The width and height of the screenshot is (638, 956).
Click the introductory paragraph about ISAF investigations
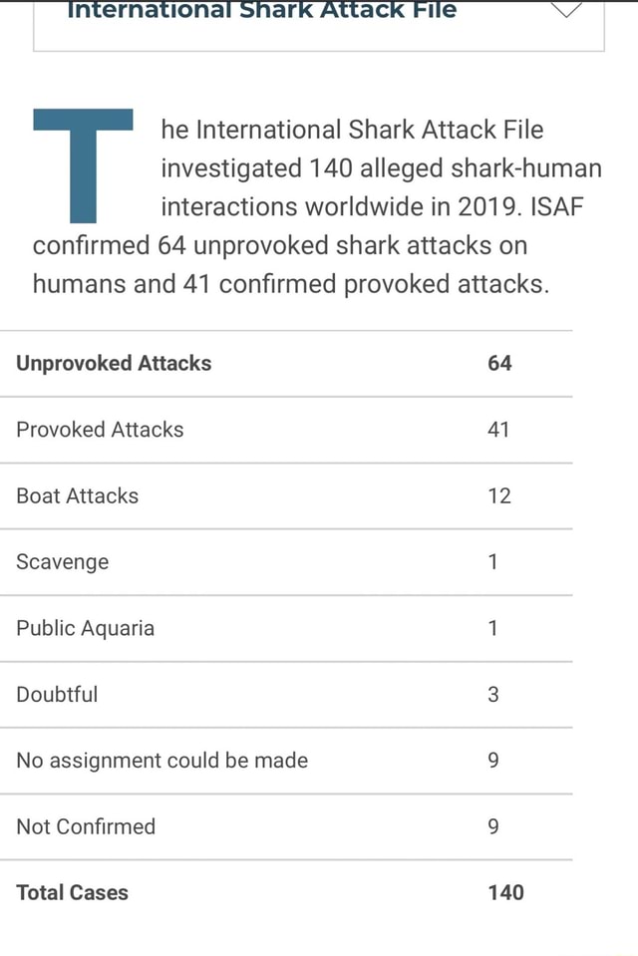(x=317, y=204)
